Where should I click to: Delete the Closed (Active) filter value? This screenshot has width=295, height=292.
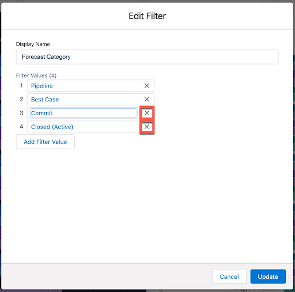(x=147, y=127)
